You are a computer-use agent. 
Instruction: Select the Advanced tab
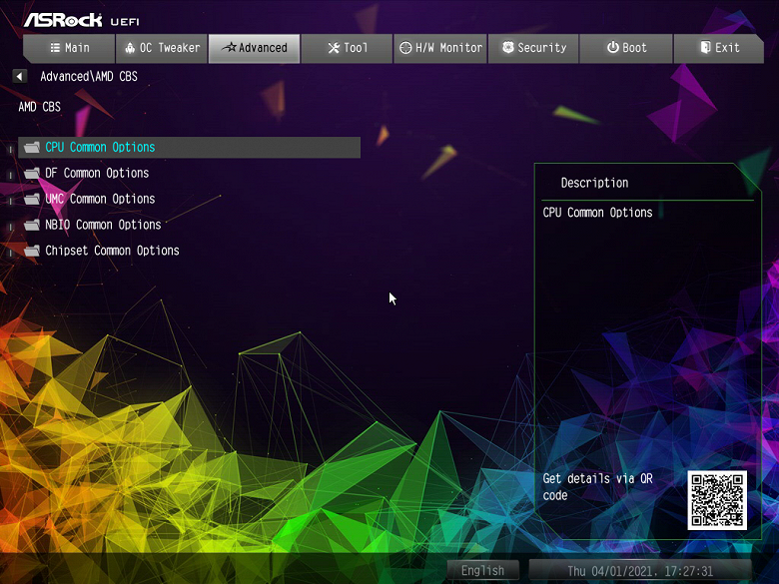click(x=254, y=48)
